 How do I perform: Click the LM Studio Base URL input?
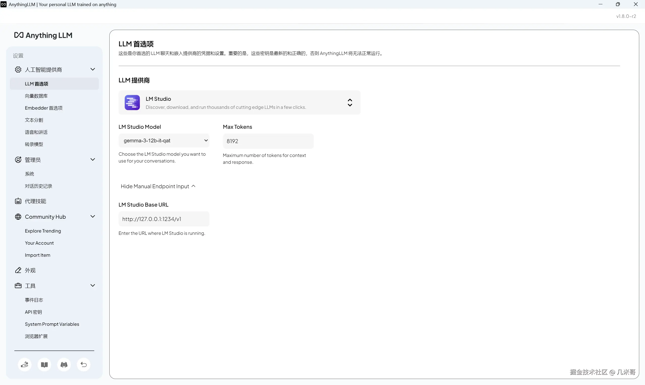pos(164,219)
